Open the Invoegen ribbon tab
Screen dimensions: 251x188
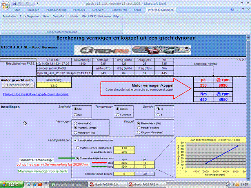tap(33, 10)
